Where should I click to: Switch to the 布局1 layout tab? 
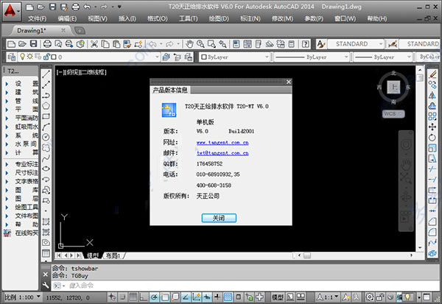(113, 255)
